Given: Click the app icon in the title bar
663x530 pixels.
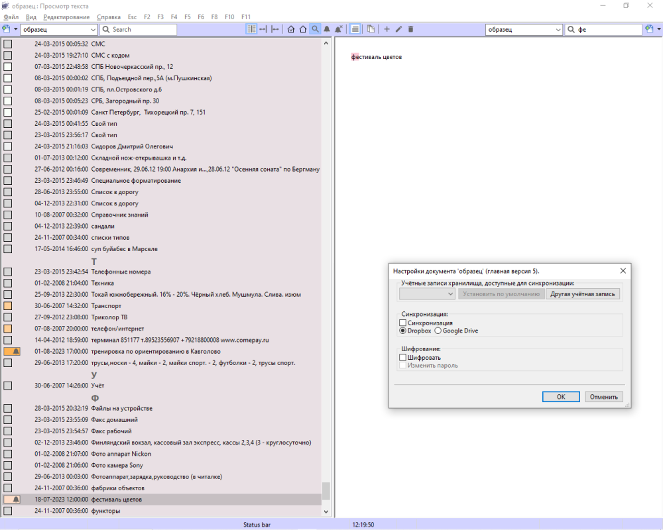Looking at the screenshot, I should pyautogui.click(x=5, y=6).
